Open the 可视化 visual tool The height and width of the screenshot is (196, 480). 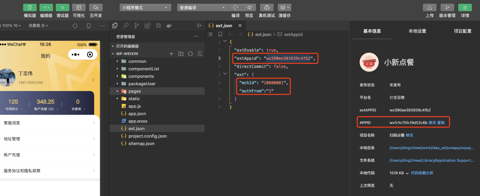tap(79, 7)
